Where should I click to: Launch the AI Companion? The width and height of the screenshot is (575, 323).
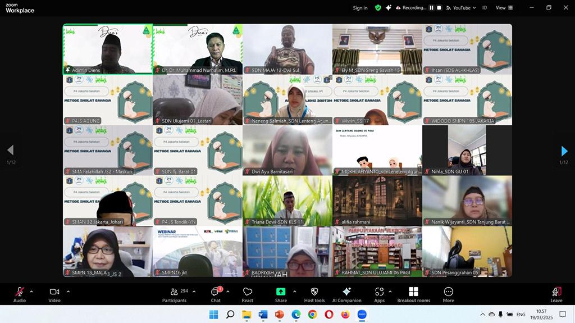tap(346, 294)
